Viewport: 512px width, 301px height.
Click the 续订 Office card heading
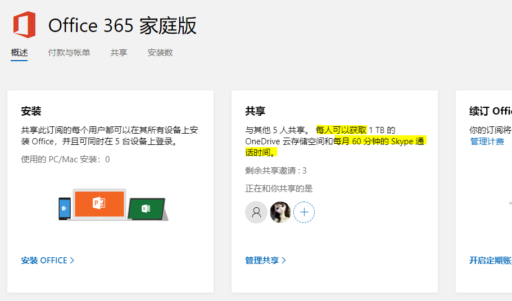click(491, 111)
